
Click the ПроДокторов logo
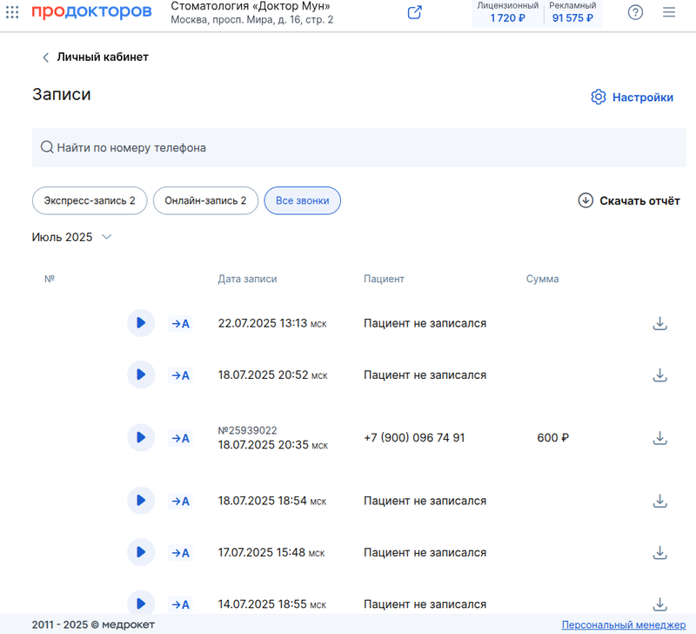pyautogui.click(x=91, y=11)
